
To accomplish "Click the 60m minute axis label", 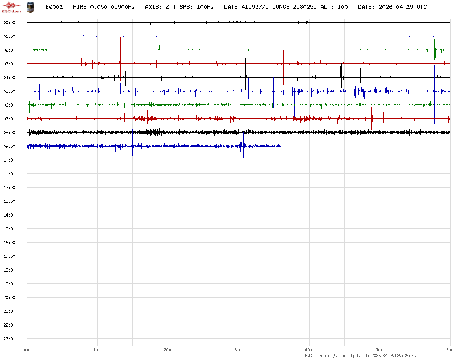I will click(450, 350).
